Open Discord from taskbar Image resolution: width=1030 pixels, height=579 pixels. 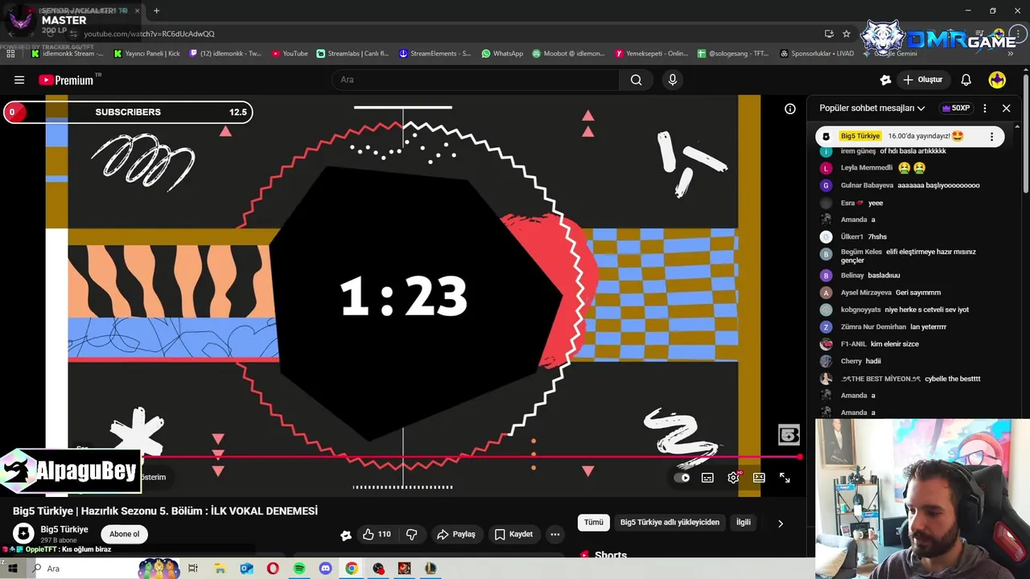325,569
